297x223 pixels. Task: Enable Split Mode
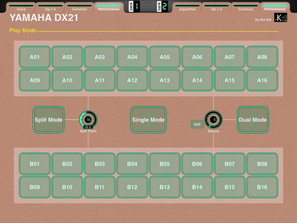click(x=49, y=119)
